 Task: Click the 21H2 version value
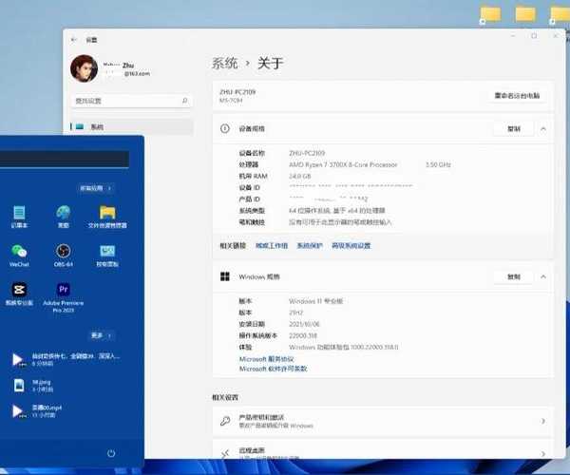click(x=295, y=313)
